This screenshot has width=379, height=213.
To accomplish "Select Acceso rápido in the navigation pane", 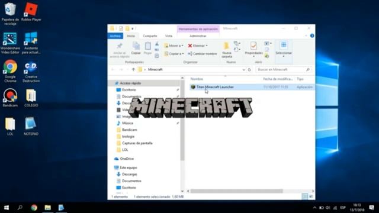I will [x=130, y=83].
